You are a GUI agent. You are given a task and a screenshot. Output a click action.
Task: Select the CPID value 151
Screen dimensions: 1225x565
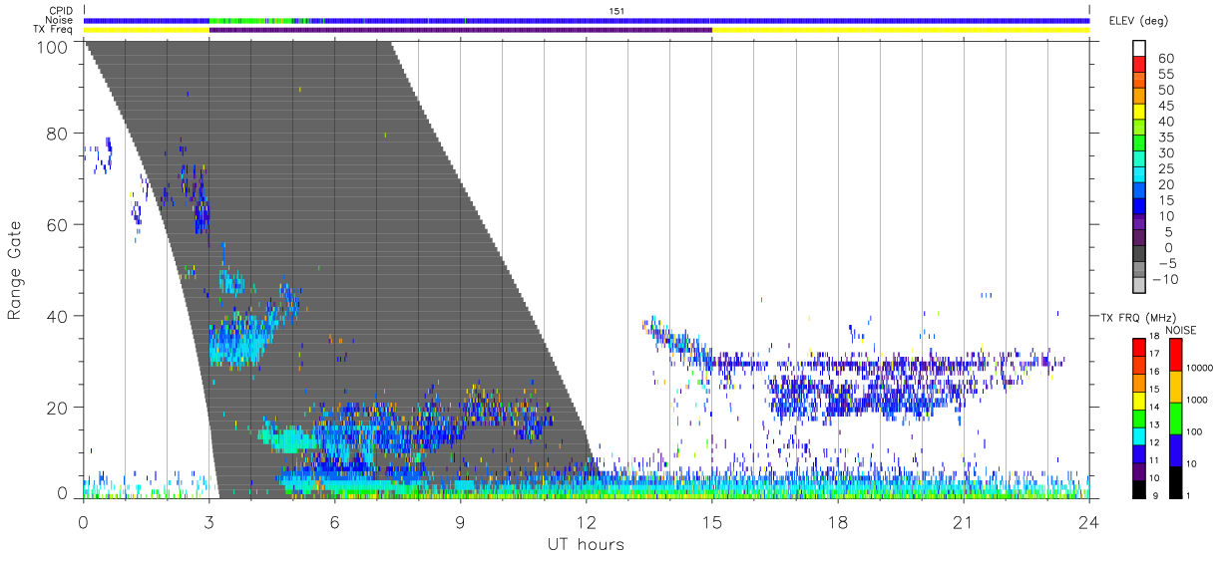tap(616, 11)
